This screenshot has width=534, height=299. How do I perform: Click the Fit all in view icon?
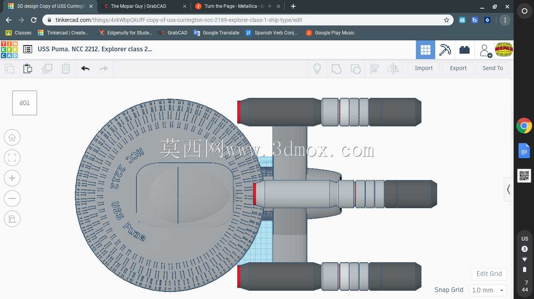(x=12, y=158)
